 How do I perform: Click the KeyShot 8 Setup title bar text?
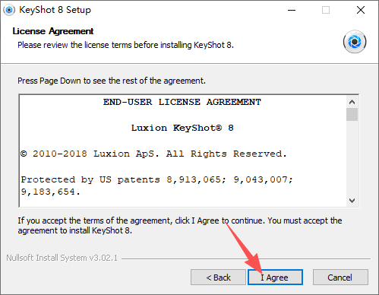[55, 10]
